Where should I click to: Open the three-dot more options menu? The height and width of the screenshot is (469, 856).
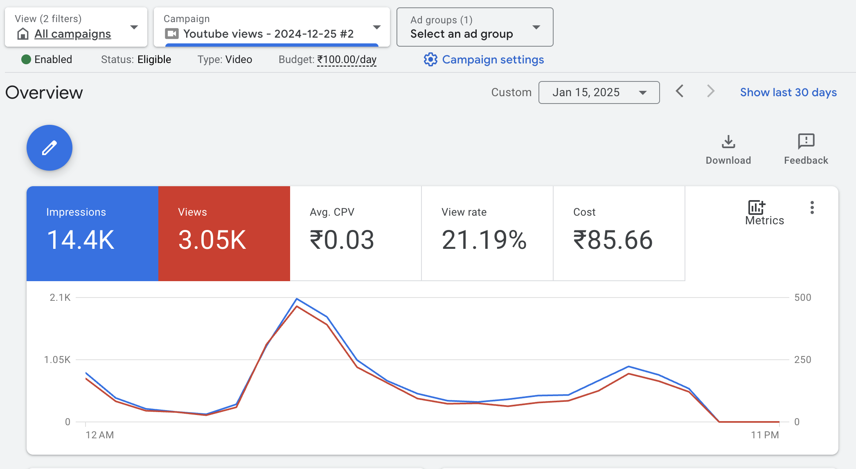(812, 207)
